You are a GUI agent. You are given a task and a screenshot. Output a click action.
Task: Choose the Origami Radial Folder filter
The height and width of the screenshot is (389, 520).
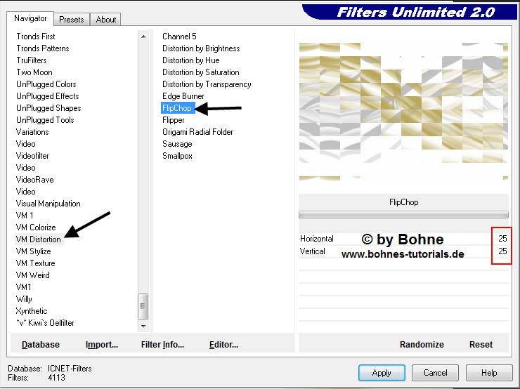tap(197, 132)
